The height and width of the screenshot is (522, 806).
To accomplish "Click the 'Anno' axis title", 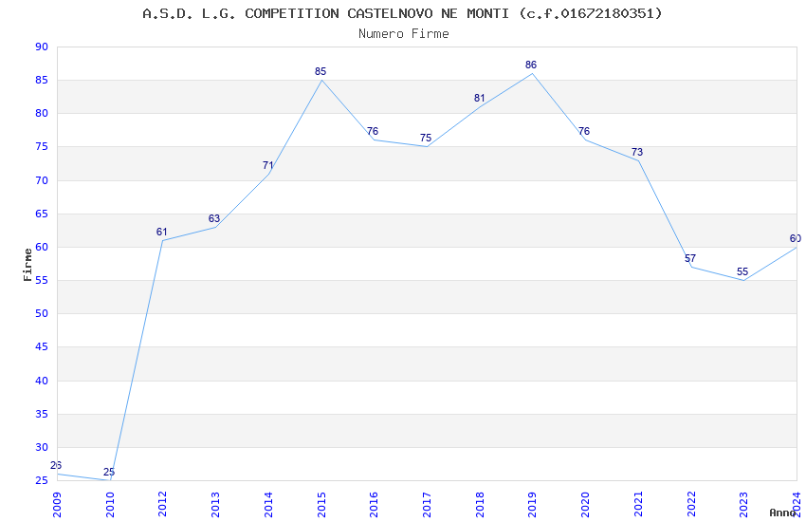I will click(782, 513).
